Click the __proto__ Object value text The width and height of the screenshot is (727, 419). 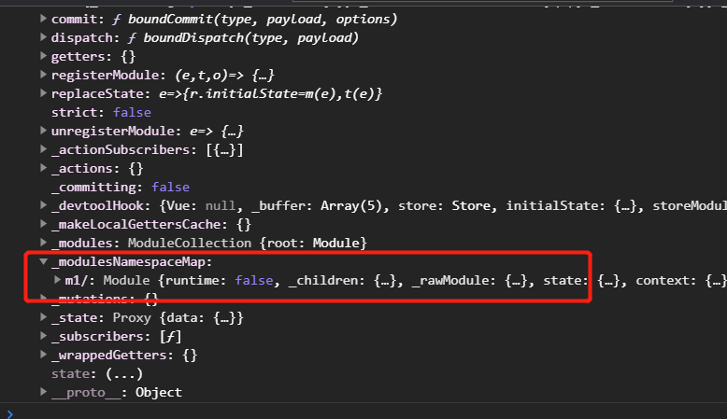pyautogui.click(x=159, y=392)
